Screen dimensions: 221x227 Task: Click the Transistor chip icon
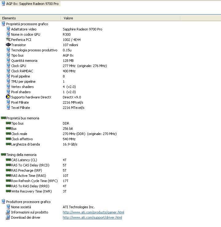pos(8,45)
